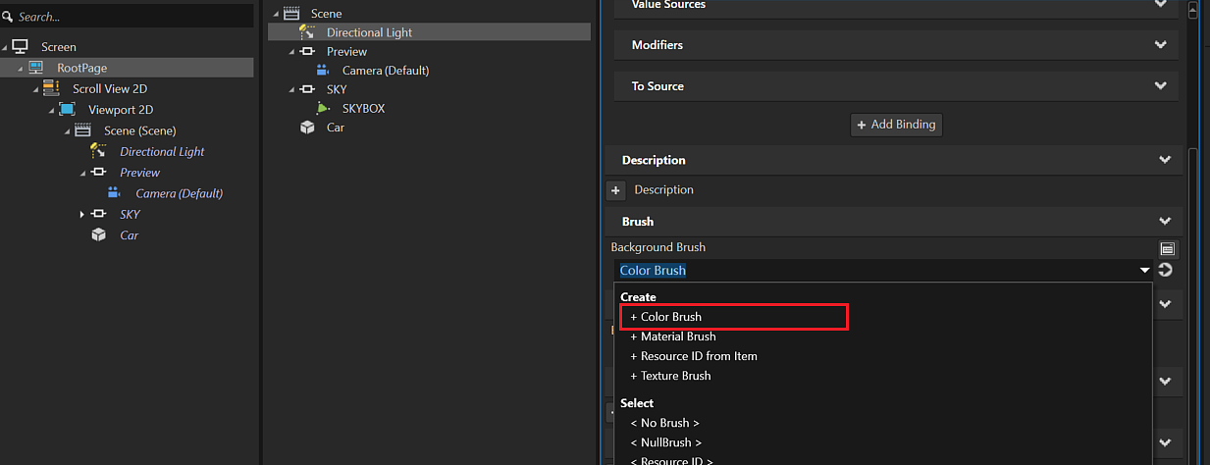Click the Camera (Default) icon in left tree
The image size is (1210, 465).
(x=114, y=193)
